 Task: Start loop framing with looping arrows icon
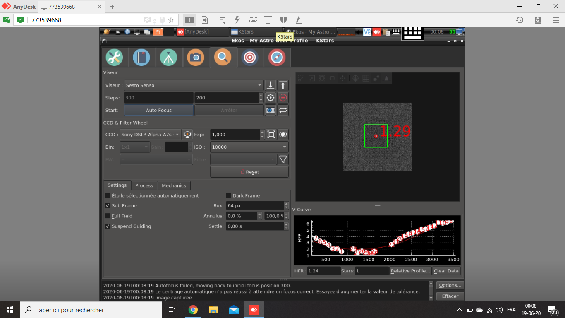click(x=283, y=110)
